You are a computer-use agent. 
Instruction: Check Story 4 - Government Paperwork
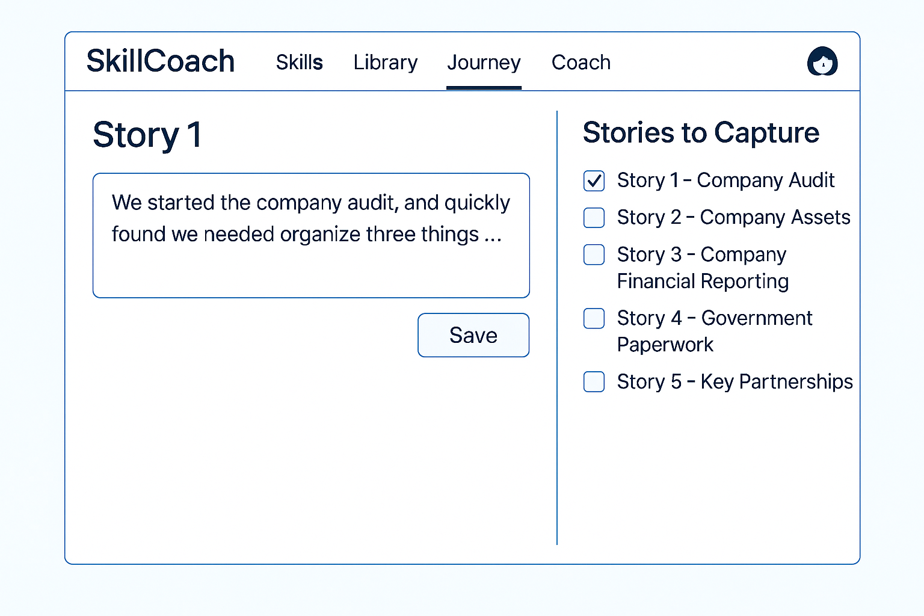pyautogui.click(x=594, y=318)
